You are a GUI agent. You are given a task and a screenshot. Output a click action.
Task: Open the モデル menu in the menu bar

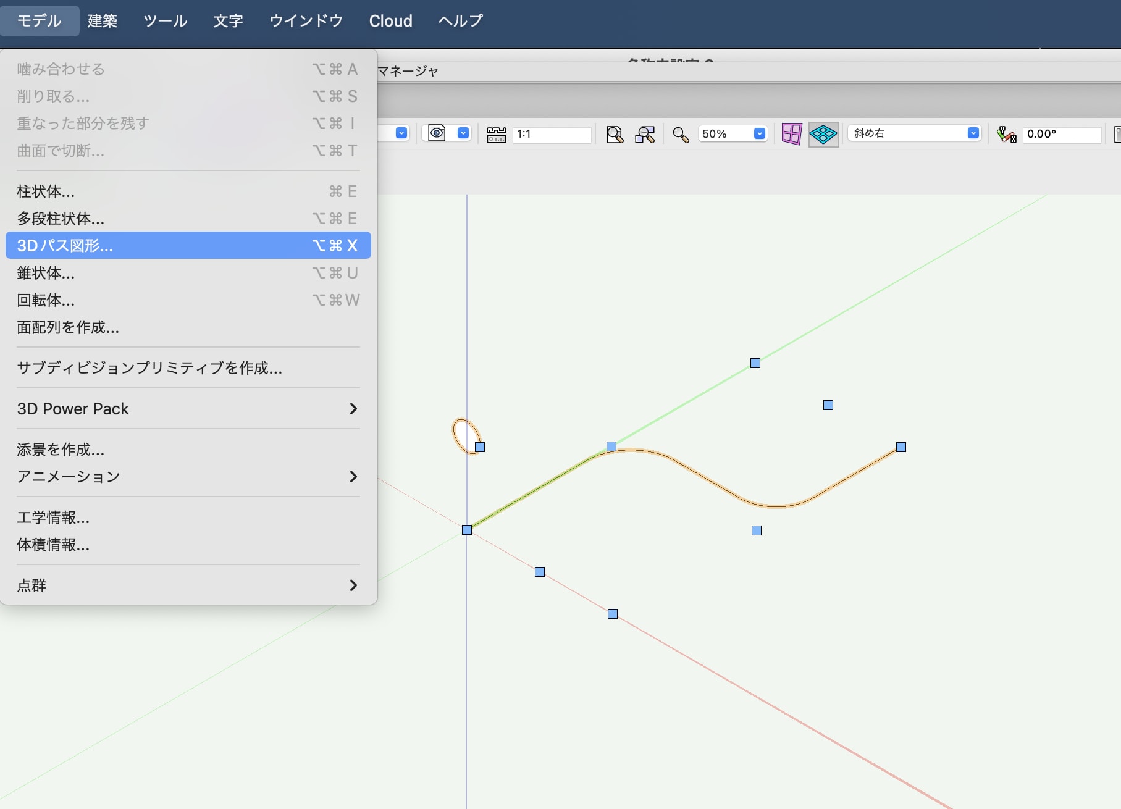click(40, 21)
